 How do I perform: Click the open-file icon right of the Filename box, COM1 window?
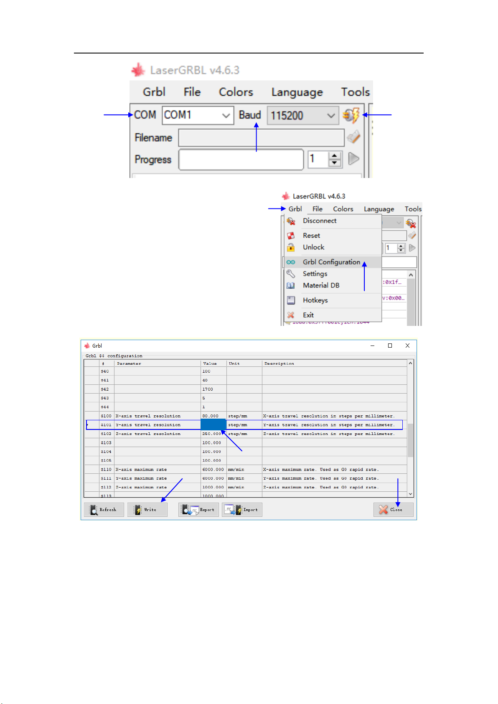tap(353, 137)
